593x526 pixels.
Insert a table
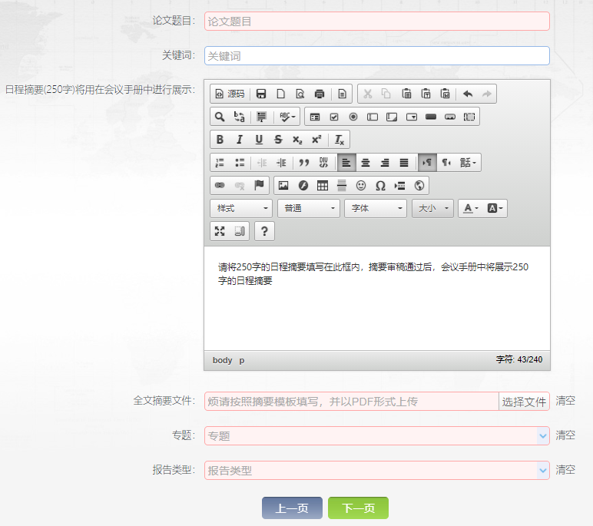point(322,185)
